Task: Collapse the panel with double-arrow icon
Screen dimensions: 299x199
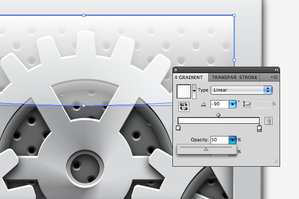Action: [x=276, y=70]
